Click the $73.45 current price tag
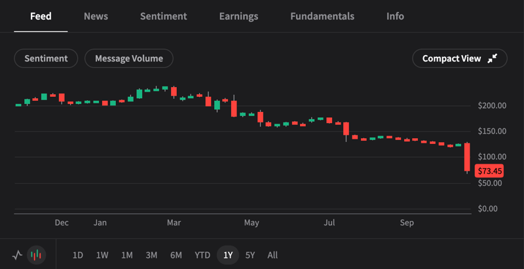 point(489,171)
